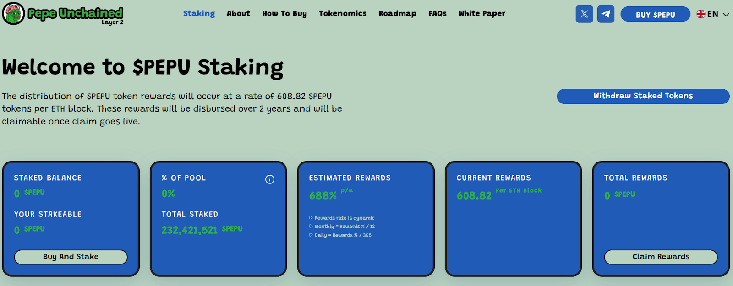Click the BUY $PEPU button

click(655, 14)
